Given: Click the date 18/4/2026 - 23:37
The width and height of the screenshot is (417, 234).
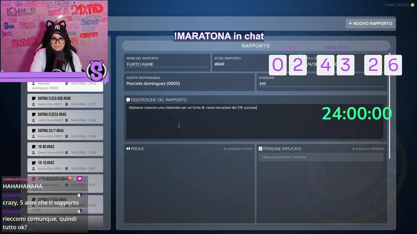Looking at the screenshot, I should click(83, 104).
